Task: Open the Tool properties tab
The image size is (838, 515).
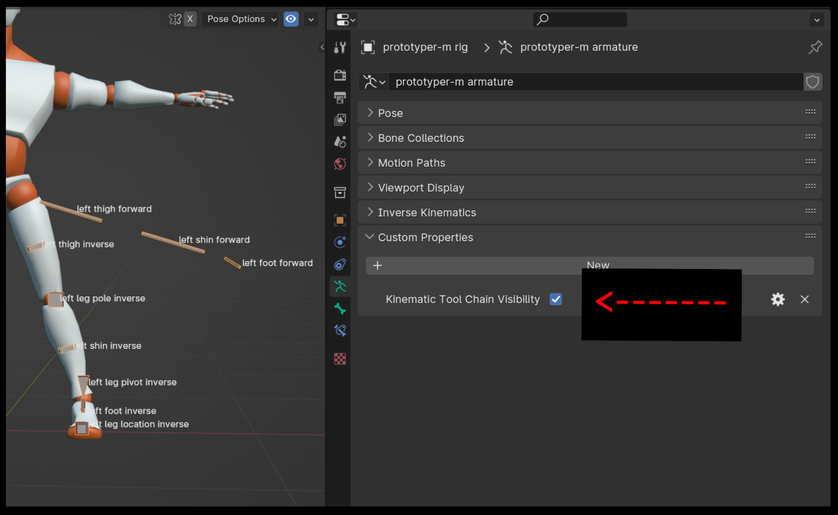Action: tap(340, 47)
